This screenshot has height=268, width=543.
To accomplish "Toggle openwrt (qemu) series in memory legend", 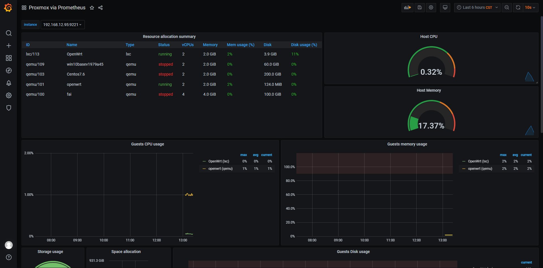I will tap(481, 169).
